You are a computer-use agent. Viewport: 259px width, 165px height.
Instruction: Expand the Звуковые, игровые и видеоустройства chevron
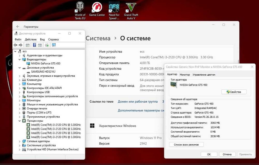(19, 76)
